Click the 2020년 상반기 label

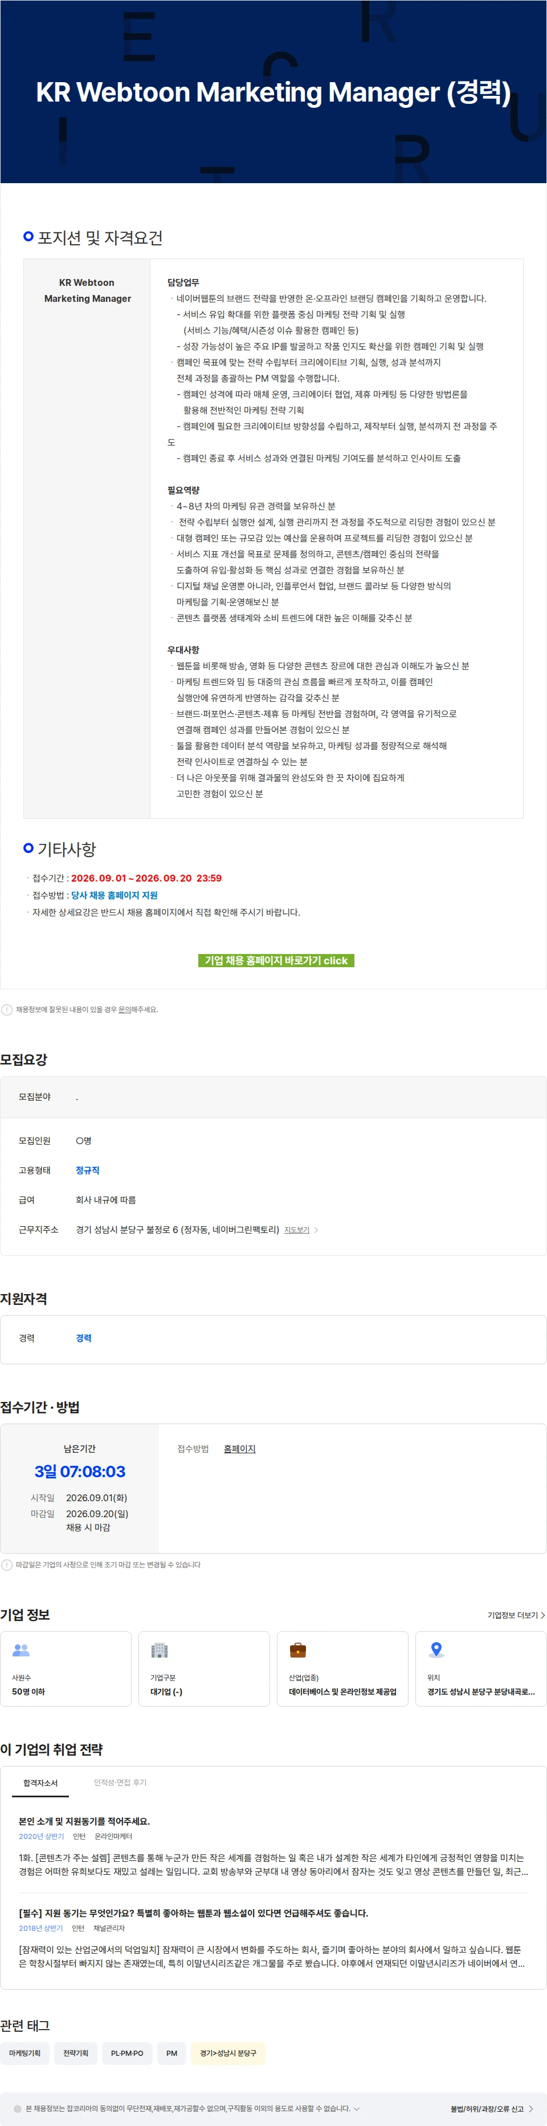coord(41,1836)
